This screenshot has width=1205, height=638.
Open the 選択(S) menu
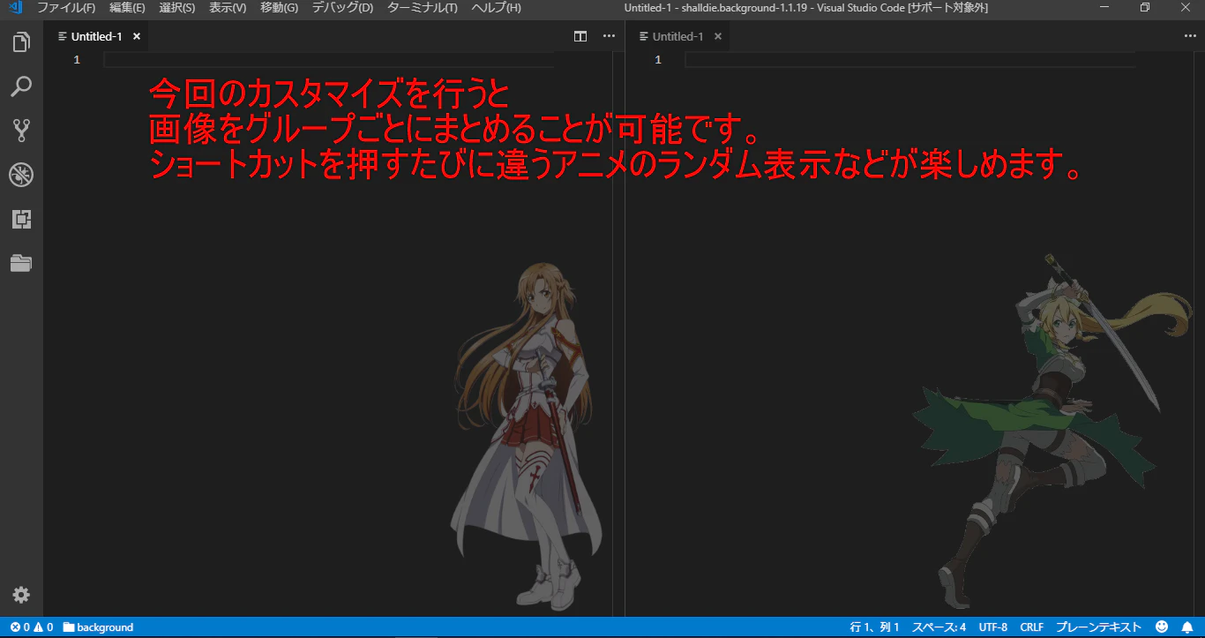(x=176, y=8)
